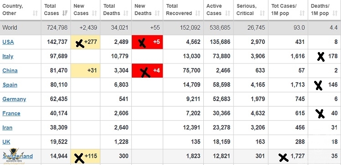Follow the China link

tap(10, 71)
